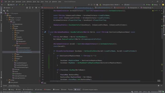Open the UnrealBuildTool window
This screenshot has width=165, height=93.
click(x=28, y=90)
